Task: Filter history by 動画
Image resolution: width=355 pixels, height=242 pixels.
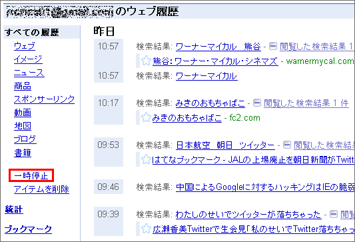Action: 23,113
